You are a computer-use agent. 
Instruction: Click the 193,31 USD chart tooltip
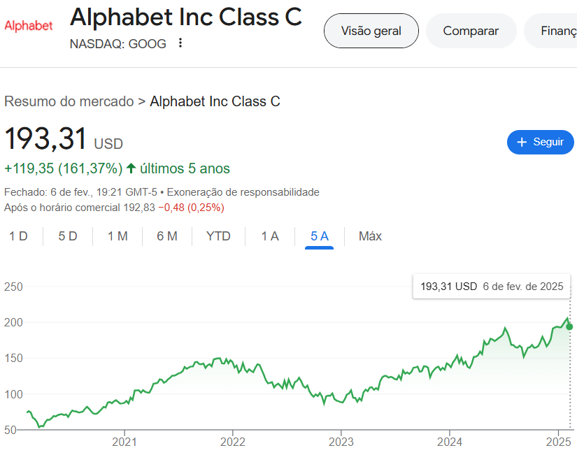click(x=491, y=287)
